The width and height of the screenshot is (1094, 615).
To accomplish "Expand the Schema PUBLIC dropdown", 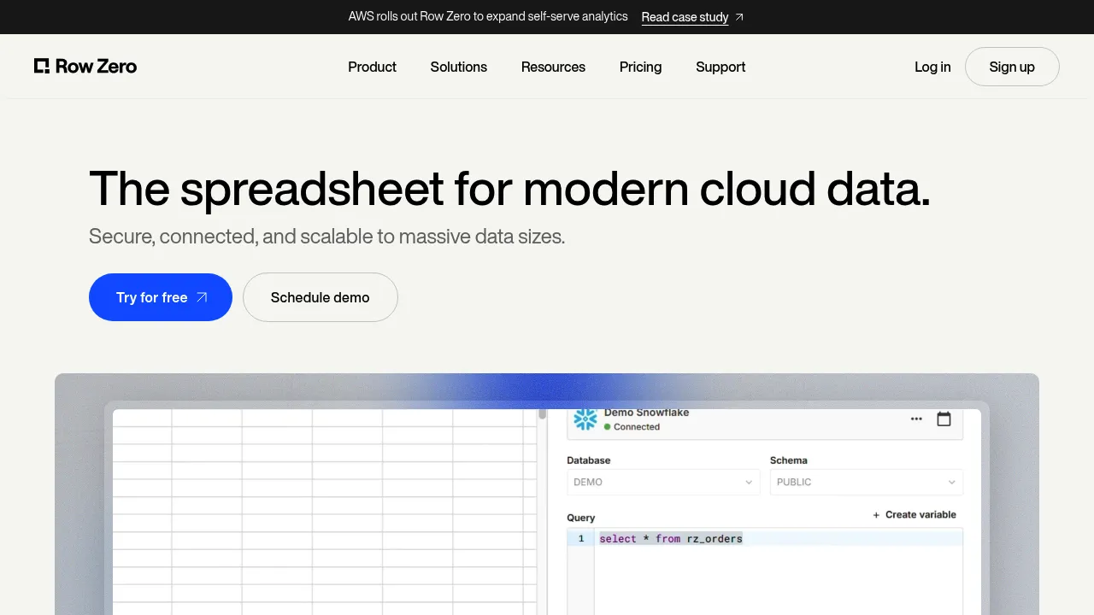I will [867, 482].
